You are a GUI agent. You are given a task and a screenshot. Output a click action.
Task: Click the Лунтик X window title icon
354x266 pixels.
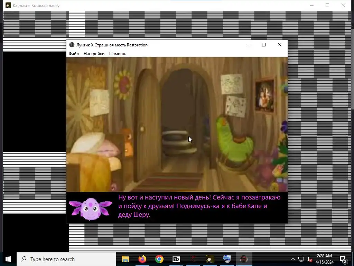(72, 45)
